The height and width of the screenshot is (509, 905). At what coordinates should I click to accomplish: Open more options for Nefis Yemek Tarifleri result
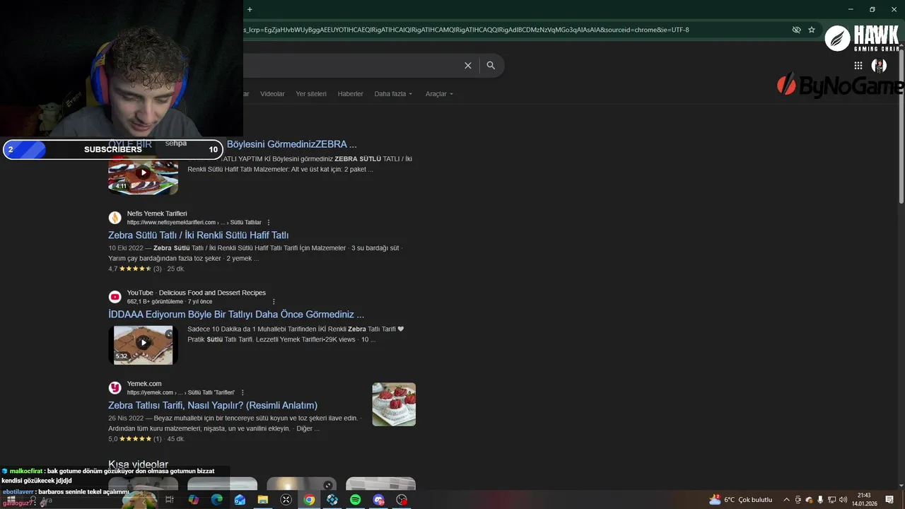(x=269, y=223)
